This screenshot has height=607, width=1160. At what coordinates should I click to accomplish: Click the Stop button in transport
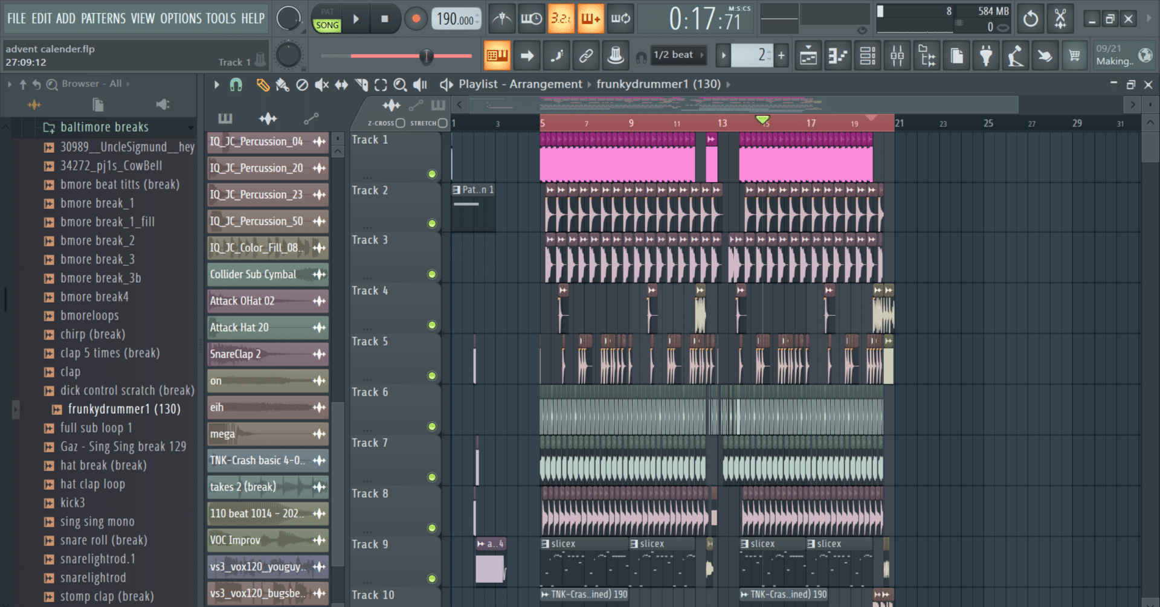tap(385, 19)
